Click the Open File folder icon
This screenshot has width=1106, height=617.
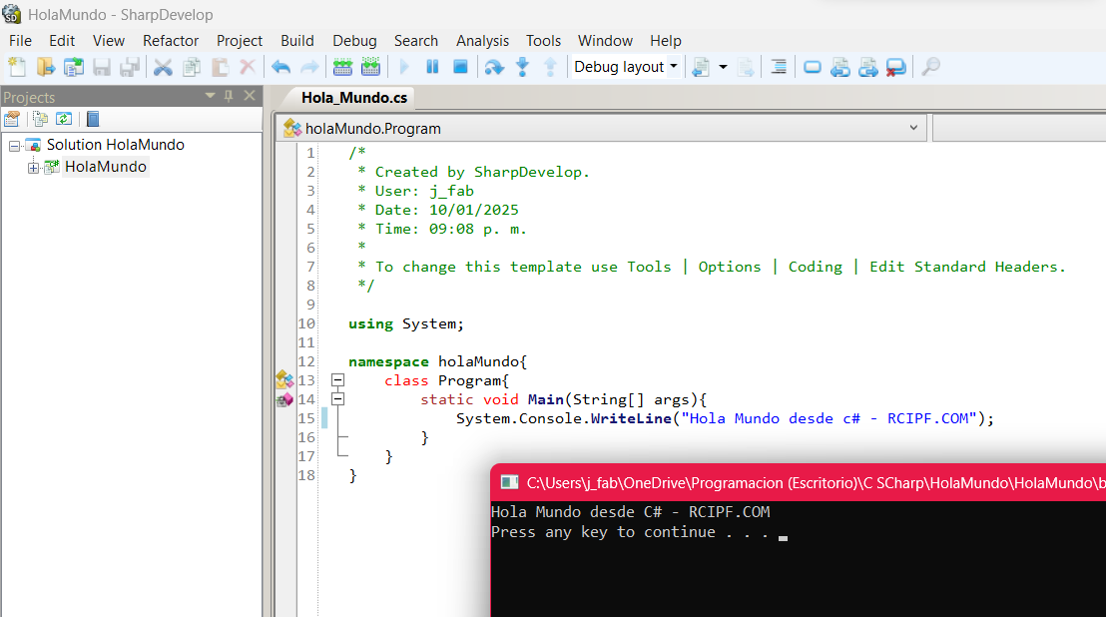[x=46, y=67]
